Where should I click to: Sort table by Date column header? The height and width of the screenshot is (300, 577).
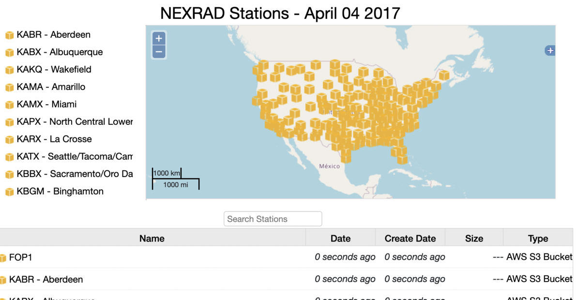340,239
